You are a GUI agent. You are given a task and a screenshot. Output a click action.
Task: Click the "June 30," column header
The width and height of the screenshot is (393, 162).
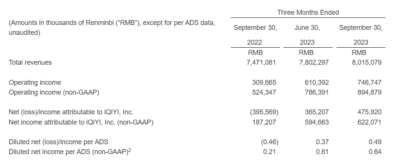point(307,28)
